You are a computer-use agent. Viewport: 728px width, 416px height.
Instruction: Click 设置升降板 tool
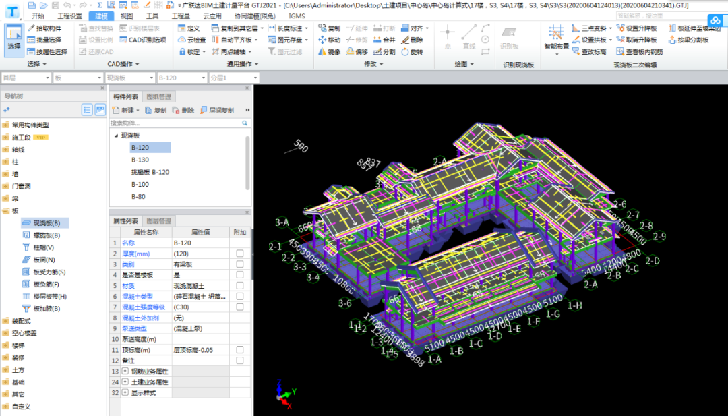click(636, 28)
